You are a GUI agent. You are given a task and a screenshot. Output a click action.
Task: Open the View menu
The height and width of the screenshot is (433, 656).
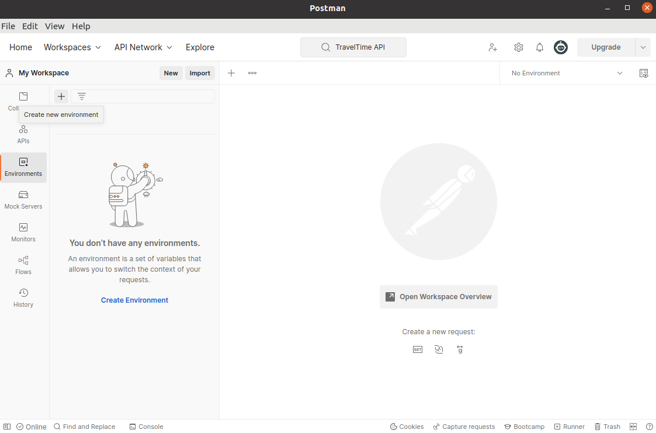54,26
